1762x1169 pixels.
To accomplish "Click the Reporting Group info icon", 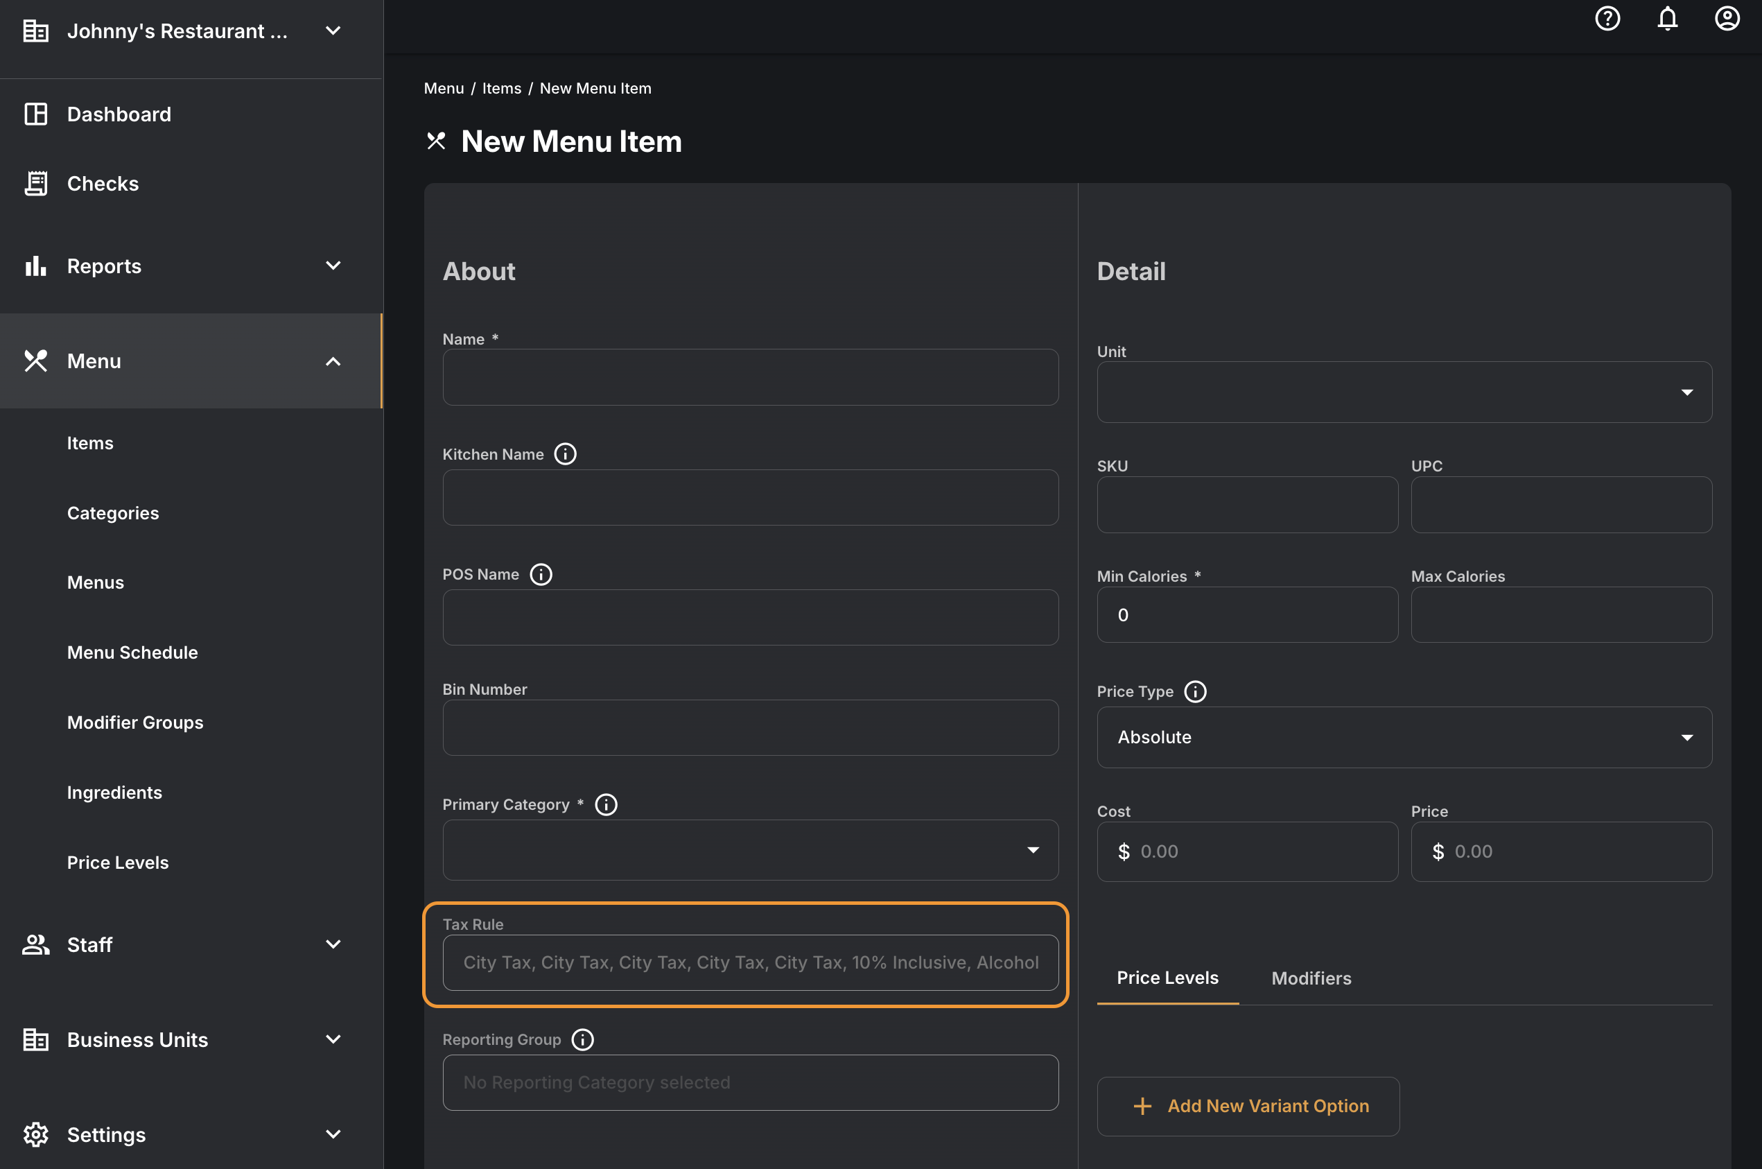I will 582,1039.
